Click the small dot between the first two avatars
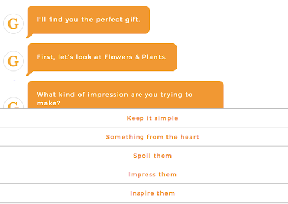Image resolution: width=288 pixels, height=204 pixels. [x=14, y=43]
